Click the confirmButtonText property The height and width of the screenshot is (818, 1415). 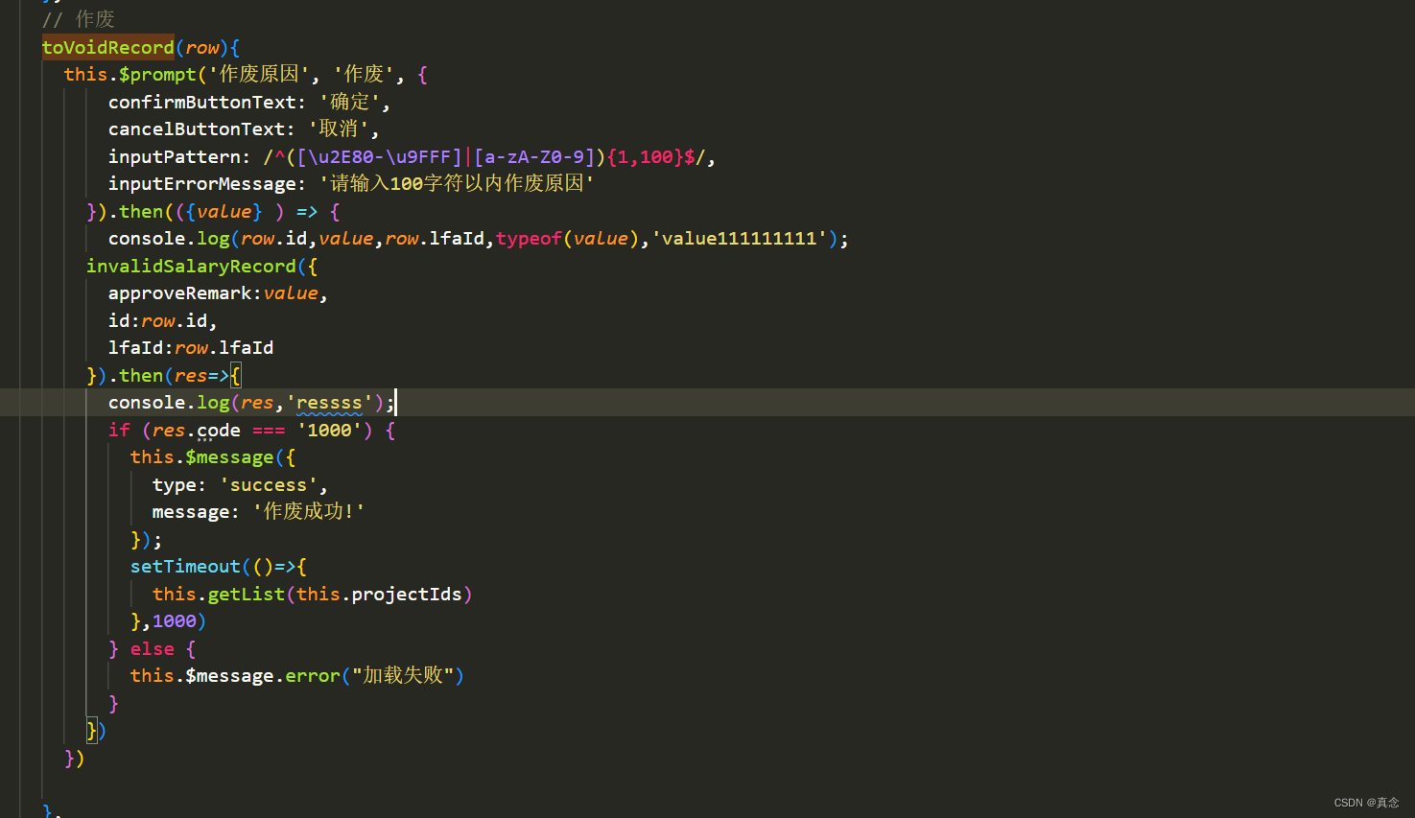[201, 102]
